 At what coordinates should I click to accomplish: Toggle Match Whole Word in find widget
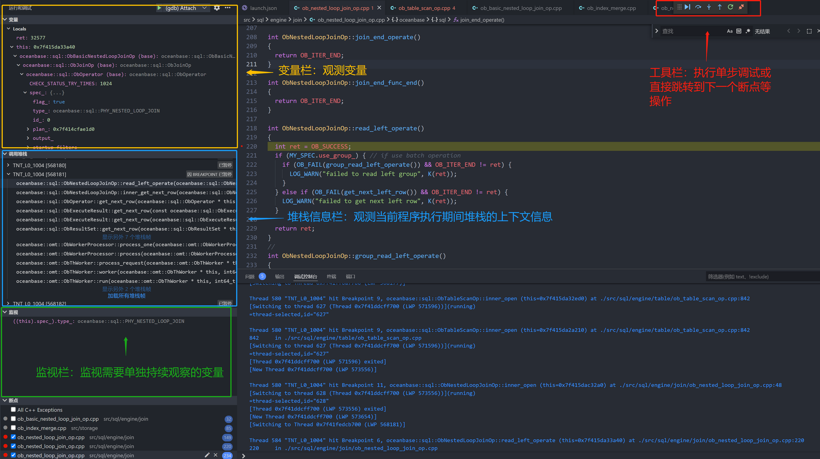[739, 31]
